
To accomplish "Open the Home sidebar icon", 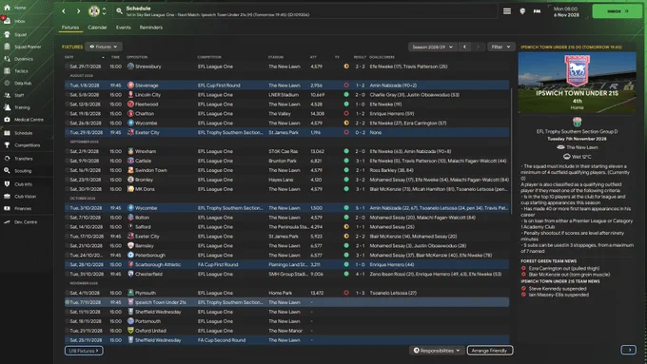I will click(x=7, y=8).
